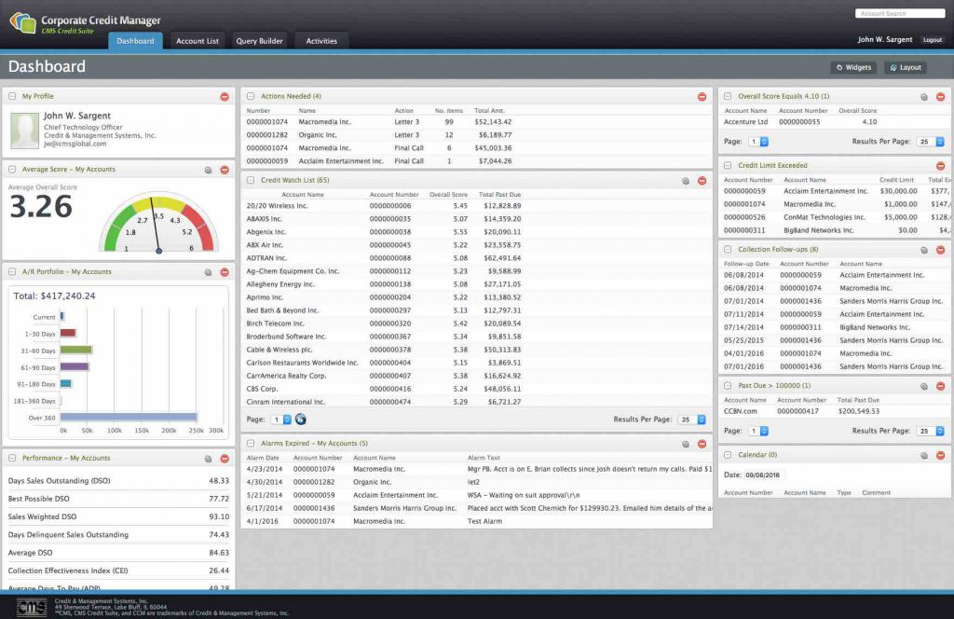Click the Account Search field
Viewport: 954px width, 619px height.
pyautogui.click(x=900, y=13)
